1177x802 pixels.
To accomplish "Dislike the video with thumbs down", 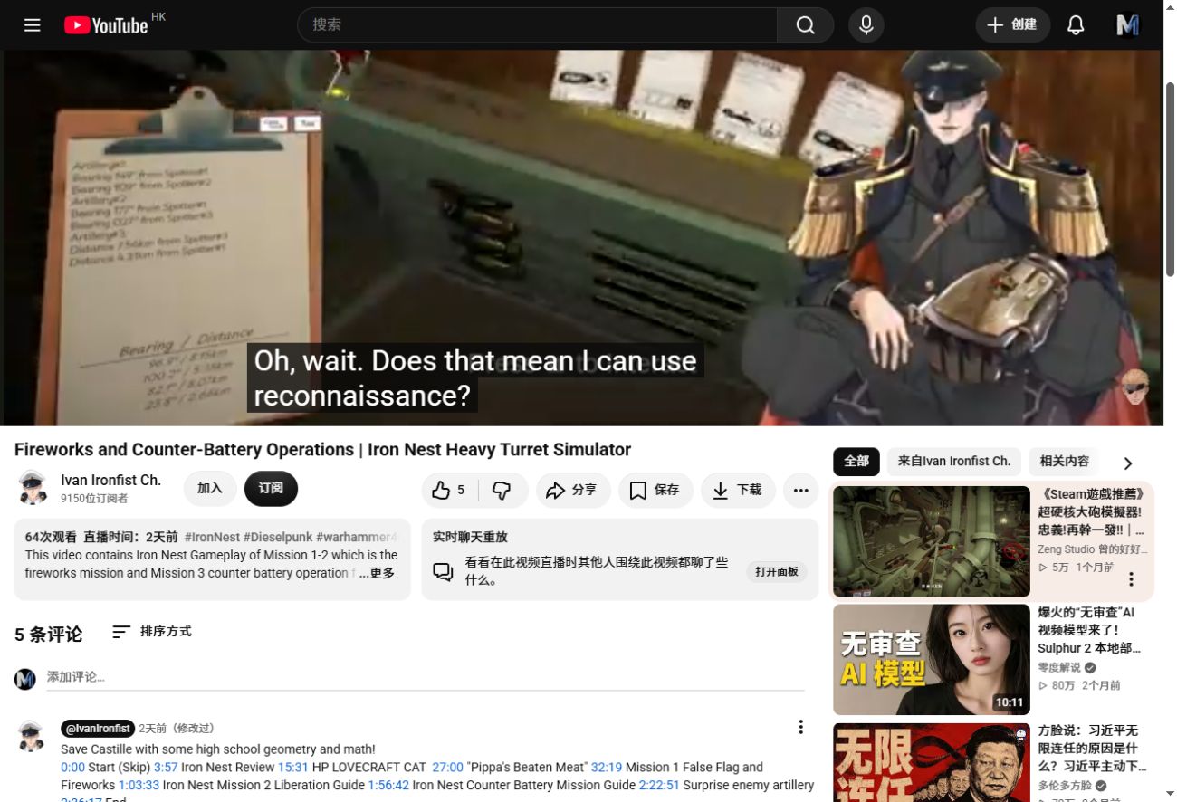I will click(x=502, y=490).
